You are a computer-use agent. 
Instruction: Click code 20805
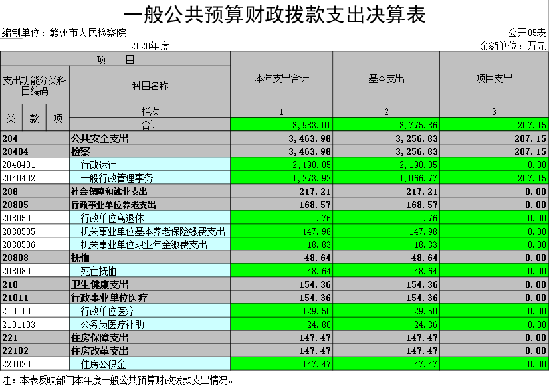[x=15, y=205]
